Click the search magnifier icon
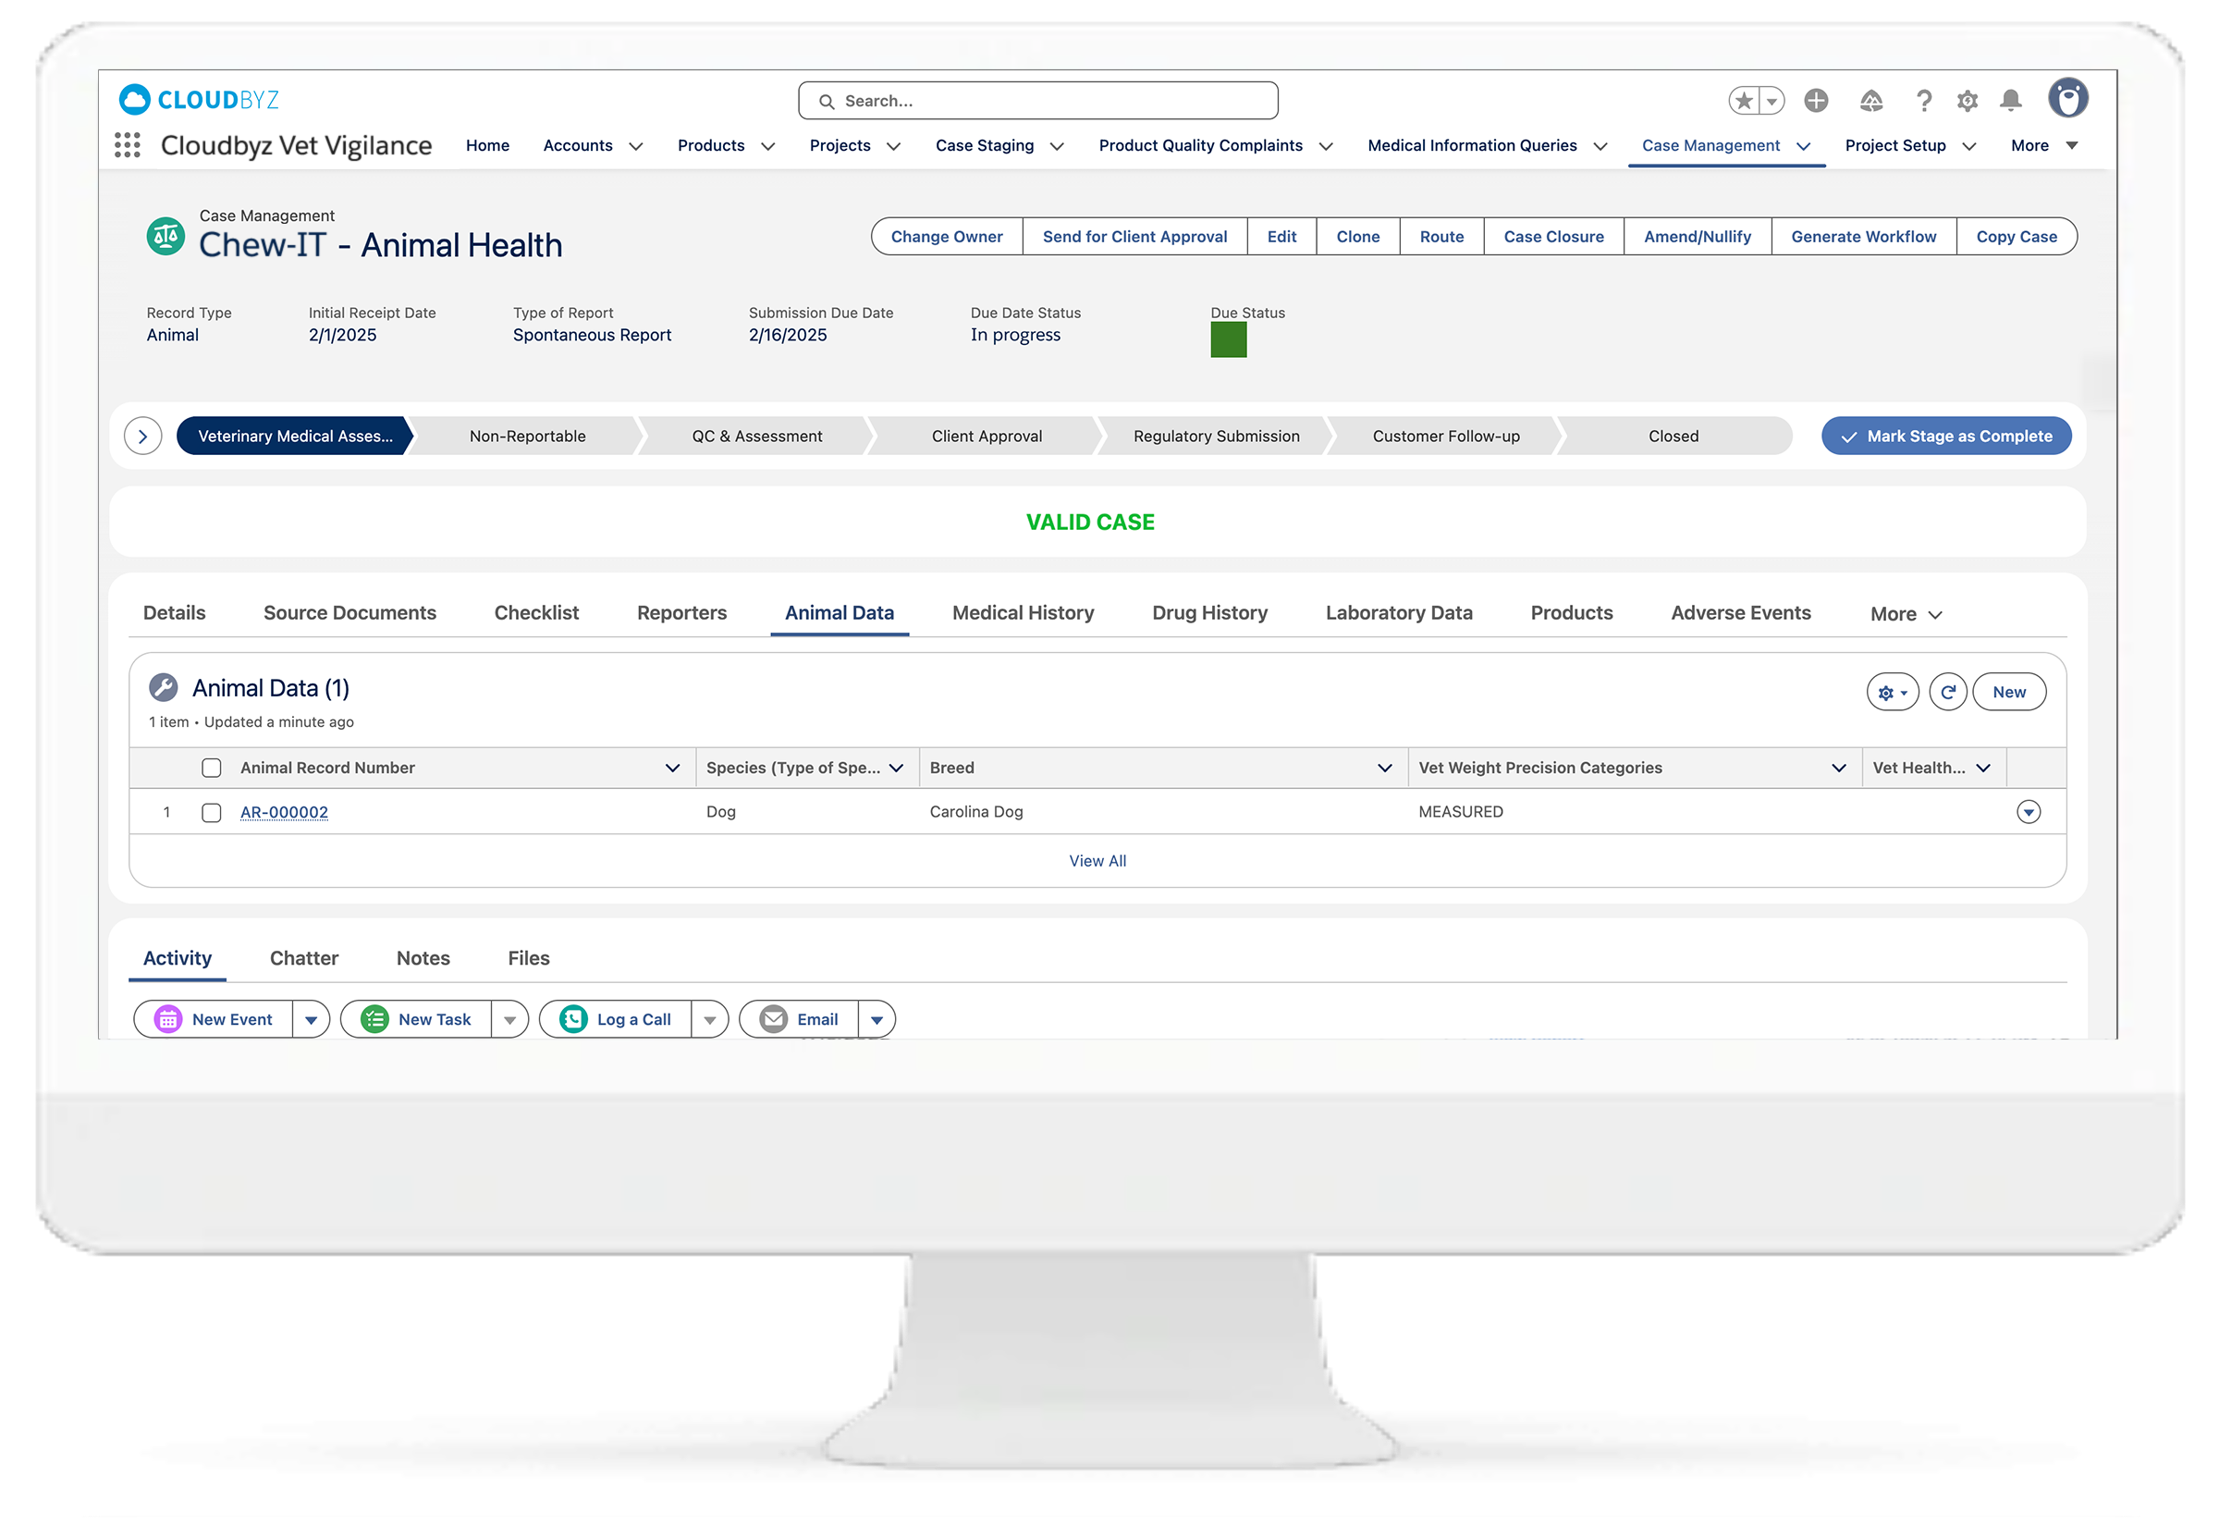The width and height of the screenshot is (2219, 1538). pyautogui.click(x=827, y=101)
